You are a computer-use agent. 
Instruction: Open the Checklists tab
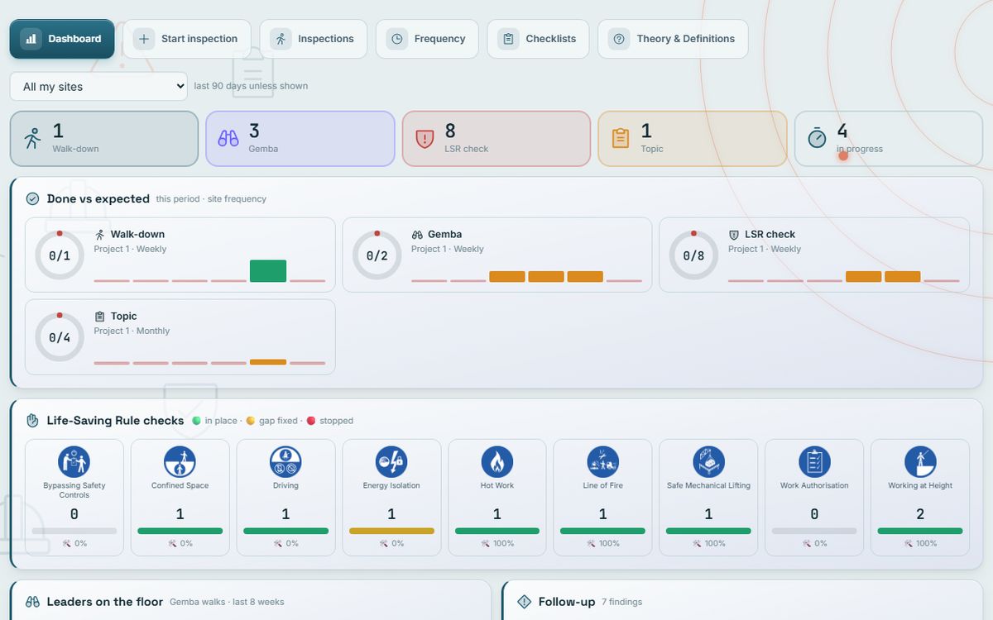click(538, 39)
